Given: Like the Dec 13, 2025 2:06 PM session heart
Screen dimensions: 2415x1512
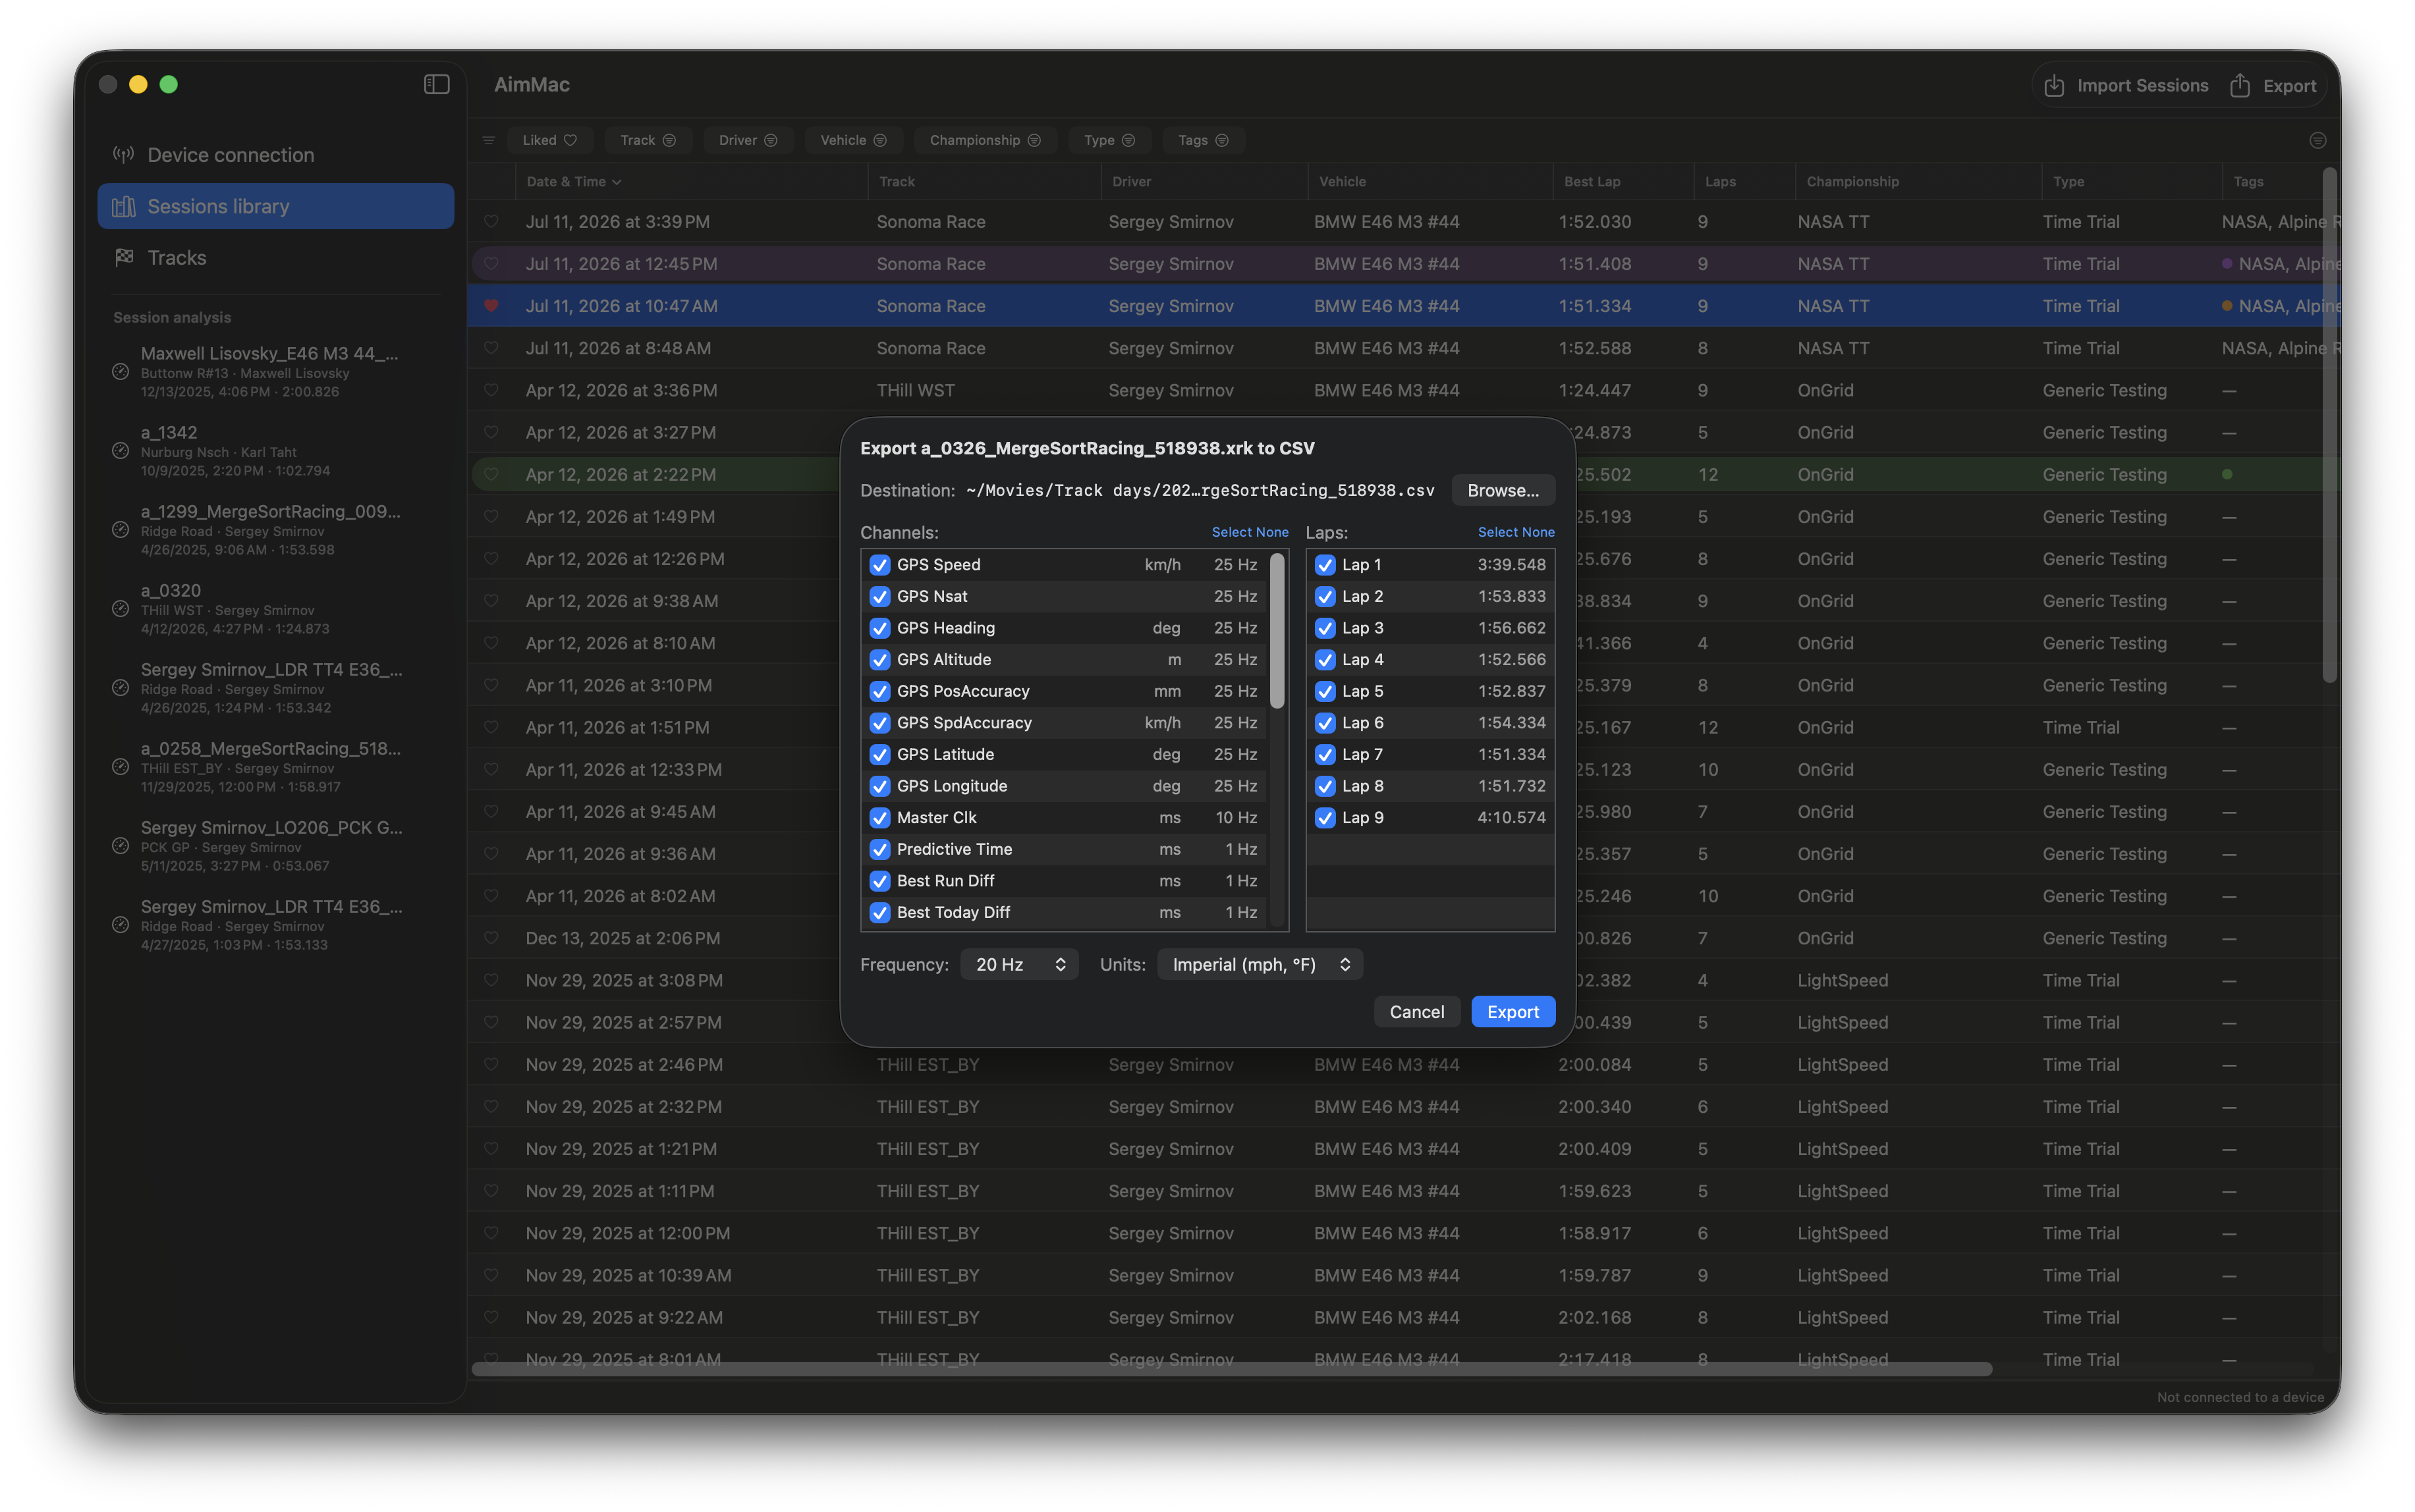Looking at the screenshot, I should tap(490, 938).
